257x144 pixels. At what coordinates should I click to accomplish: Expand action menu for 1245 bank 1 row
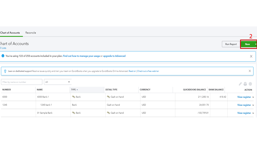click(x=253, y=105)
